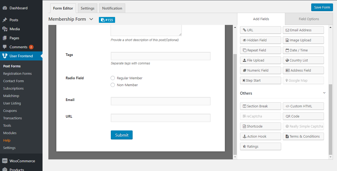Collapse the Others section chevron

[x=324, y=93]
